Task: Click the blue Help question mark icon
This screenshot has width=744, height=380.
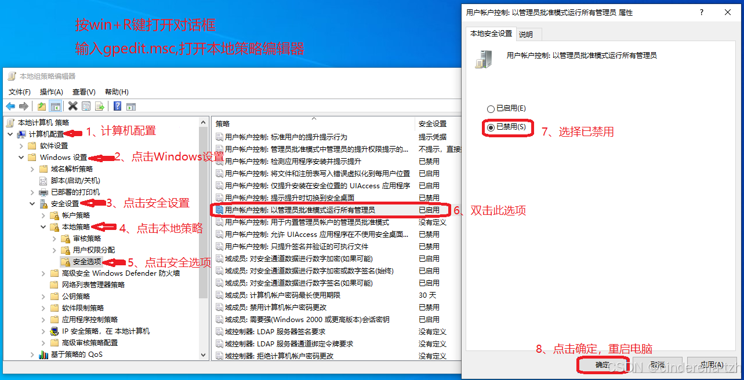Action: pos(117,106)
